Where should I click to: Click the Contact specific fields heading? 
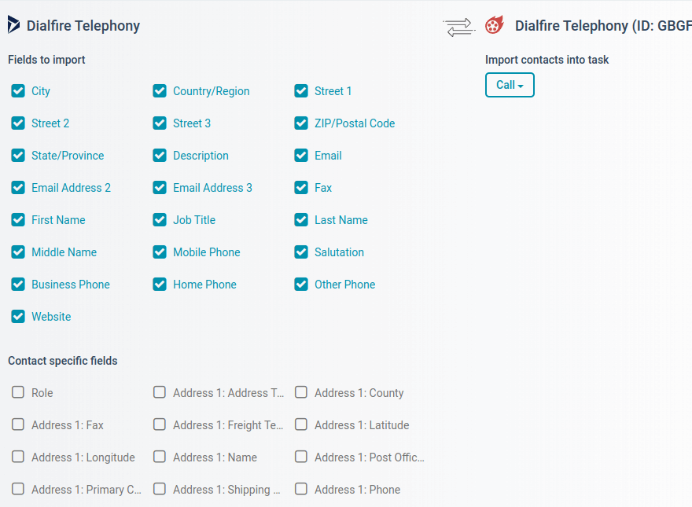click(63, 361)
